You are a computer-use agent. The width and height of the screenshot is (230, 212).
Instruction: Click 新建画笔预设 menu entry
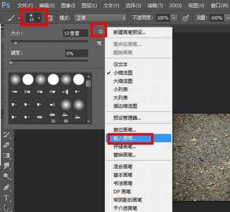(129, 33)
